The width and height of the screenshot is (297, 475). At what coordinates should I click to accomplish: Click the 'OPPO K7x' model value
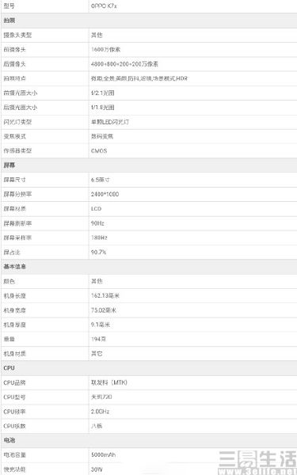[x=104, y=6]
